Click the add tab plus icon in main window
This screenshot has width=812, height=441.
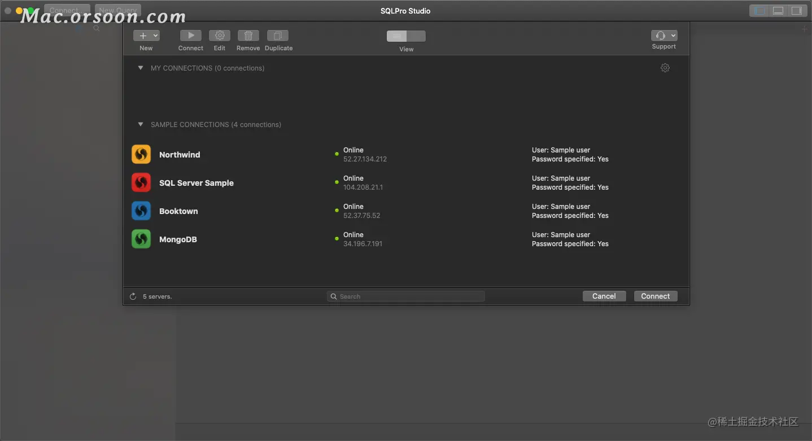pos(805,29)
